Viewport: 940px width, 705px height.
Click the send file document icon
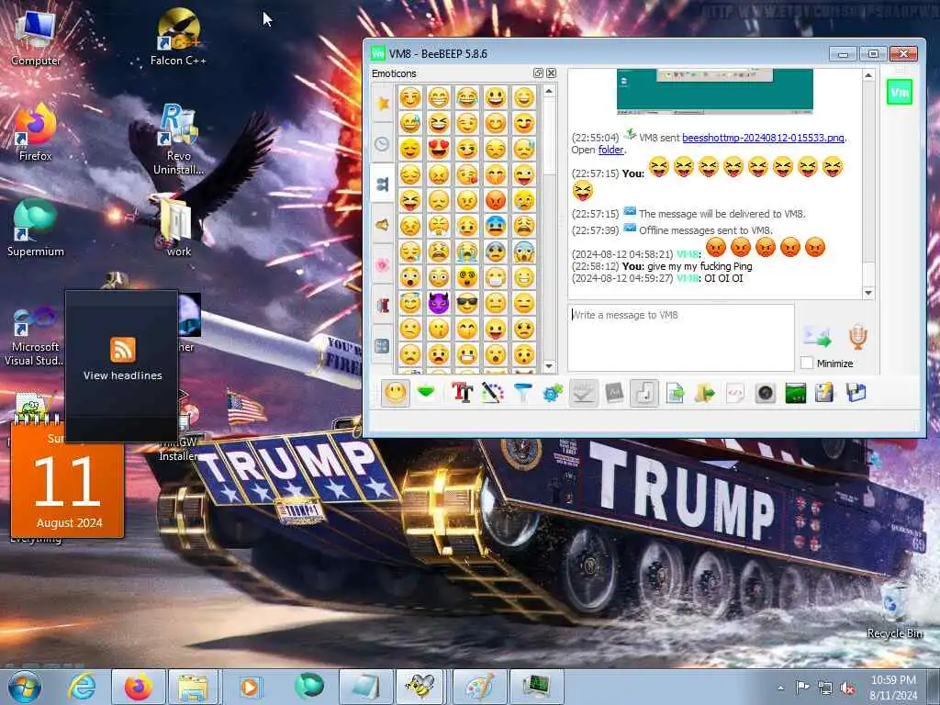tap(675, 393)
